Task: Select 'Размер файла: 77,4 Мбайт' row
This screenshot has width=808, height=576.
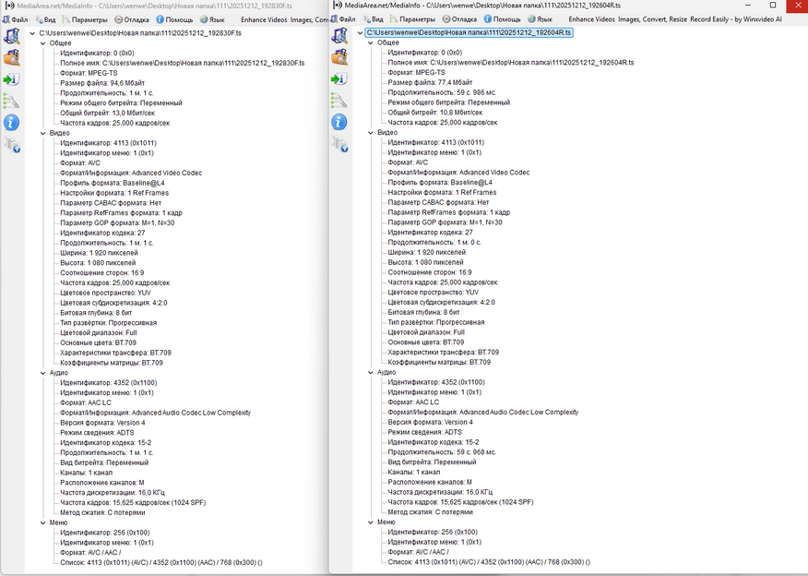Action: (430, 82)
